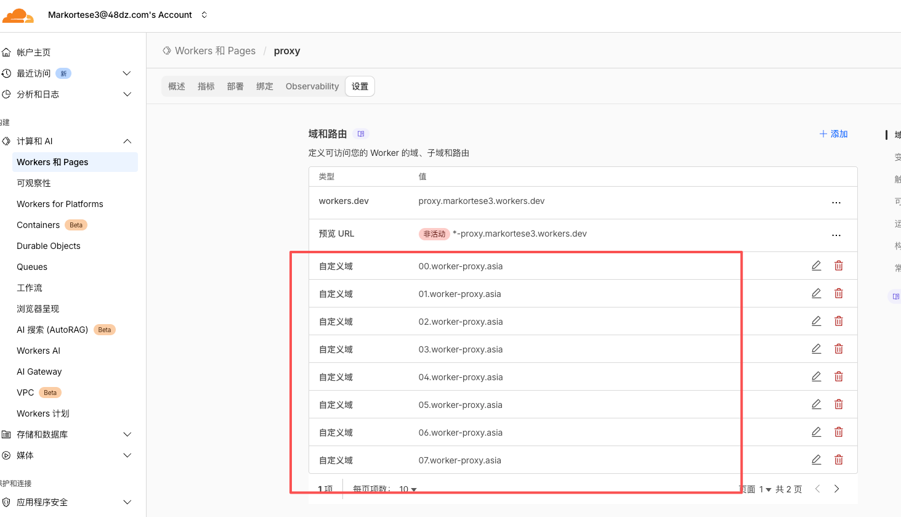Viewport: 901px width, 517px height.
Task: Edit the 06.worker-proxy.asia custom domain
Action: point(816,432)
